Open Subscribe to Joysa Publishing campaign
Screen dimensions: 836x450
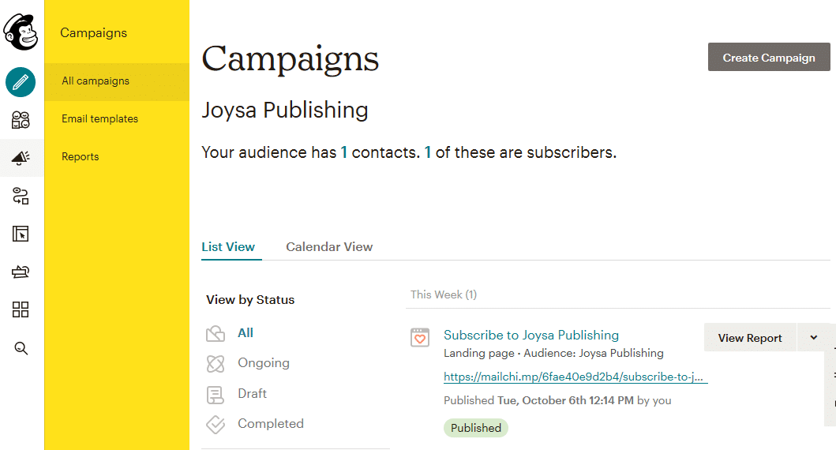tap(531, 335)
